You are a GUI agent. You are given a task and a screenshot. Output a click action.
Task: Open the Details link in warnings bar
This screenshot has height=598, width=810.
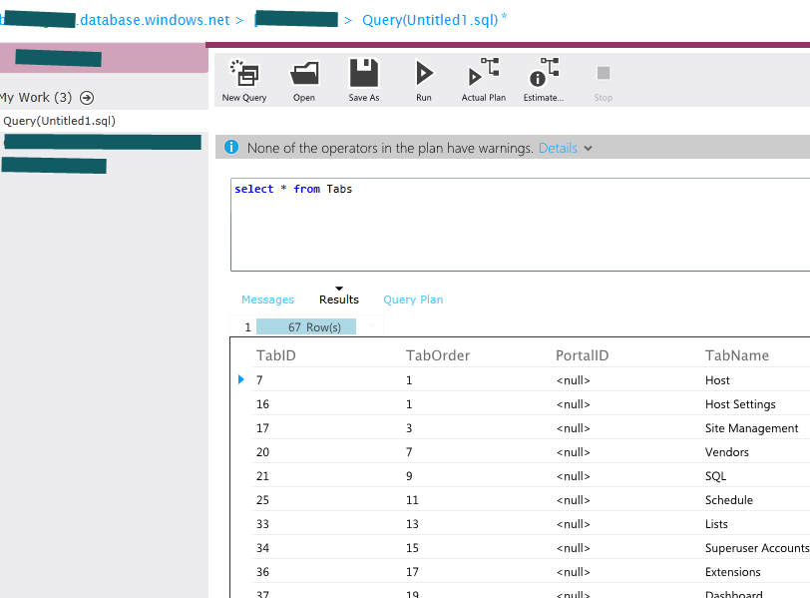click(558, 149)
